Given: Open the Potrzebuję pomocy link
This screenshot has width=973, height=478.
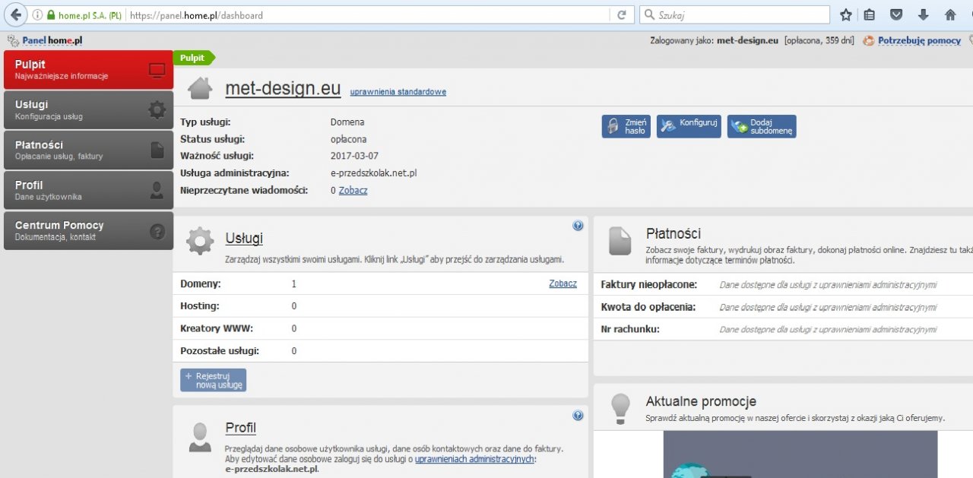Looking at the screenshot, I should (x=920, y=41).
